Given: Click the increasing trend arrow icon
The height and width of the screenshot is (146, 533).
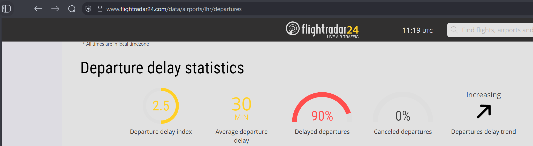Looking at the screenshot, I should pos(484,111).
